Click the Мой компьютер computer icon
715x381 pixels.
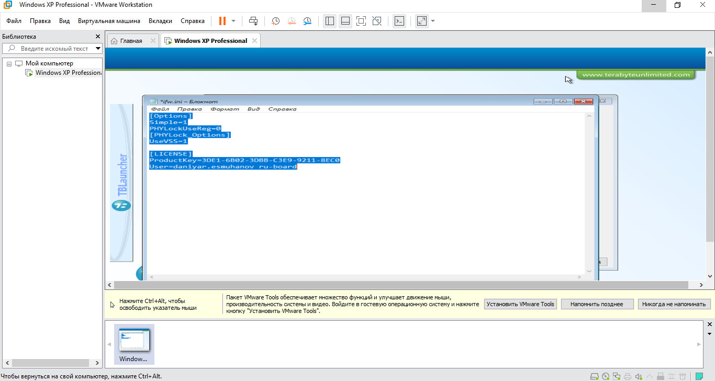(x=19, y=63)
